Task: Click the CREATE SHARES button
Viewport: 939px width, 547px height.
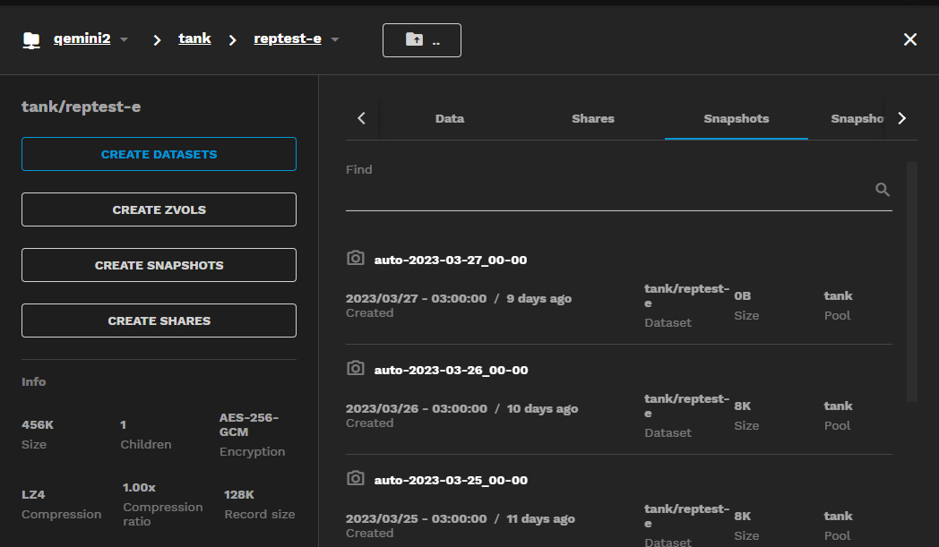Action: point(159,321)
